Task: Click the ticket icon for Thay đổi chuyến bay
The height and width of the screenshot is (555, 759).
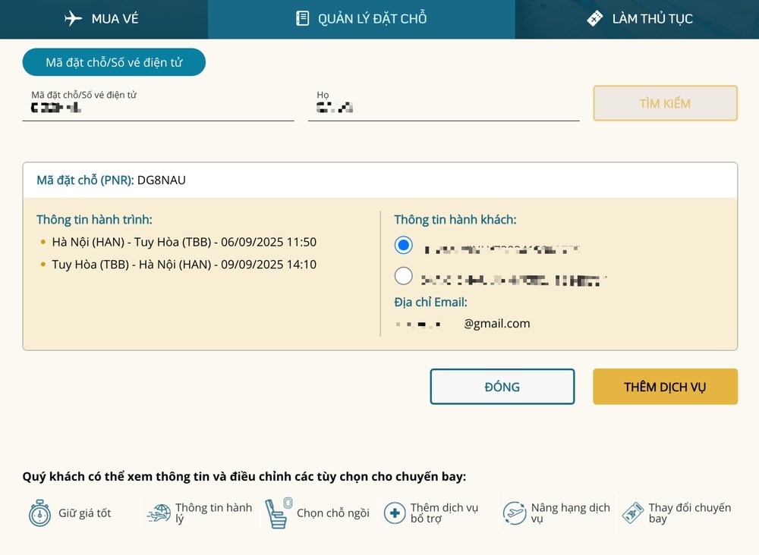Action: click(633, 513)
